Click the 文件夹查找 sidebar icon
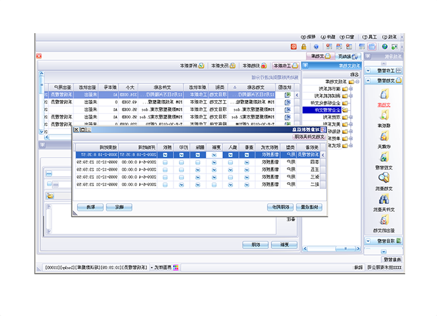Screen dimensions: 437x316 click(x=384, y=199)
